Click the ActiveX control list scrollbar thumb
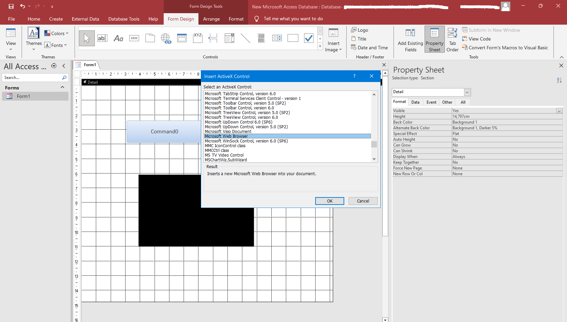This screenshot has height=322, width=567. pyautogui.click(x=374, y=144)
